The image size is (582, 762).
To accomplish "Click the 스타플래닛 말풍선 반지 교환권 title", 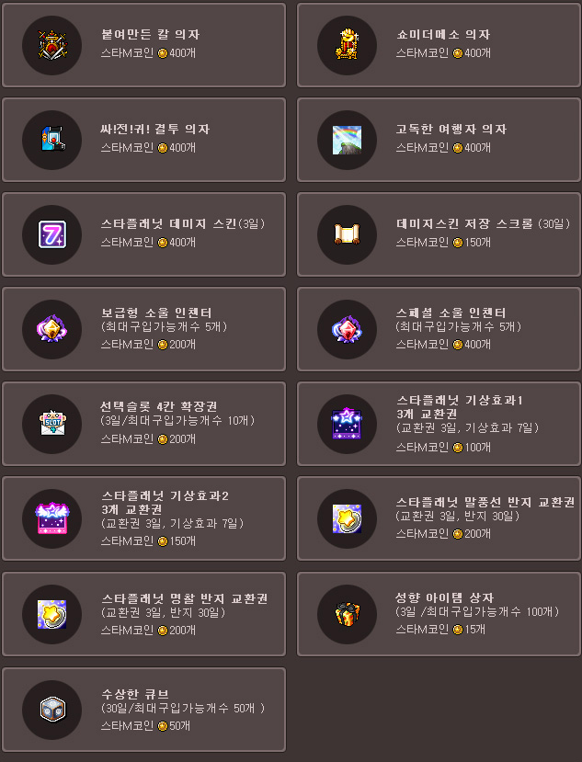I will coord(485,502).
